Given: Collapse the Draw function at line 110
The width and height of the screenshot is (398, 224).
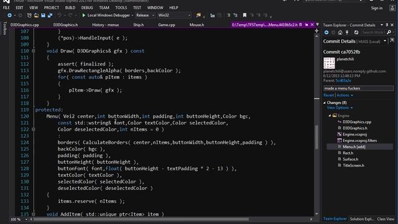Looking at the screenshot, I should 33,51.
